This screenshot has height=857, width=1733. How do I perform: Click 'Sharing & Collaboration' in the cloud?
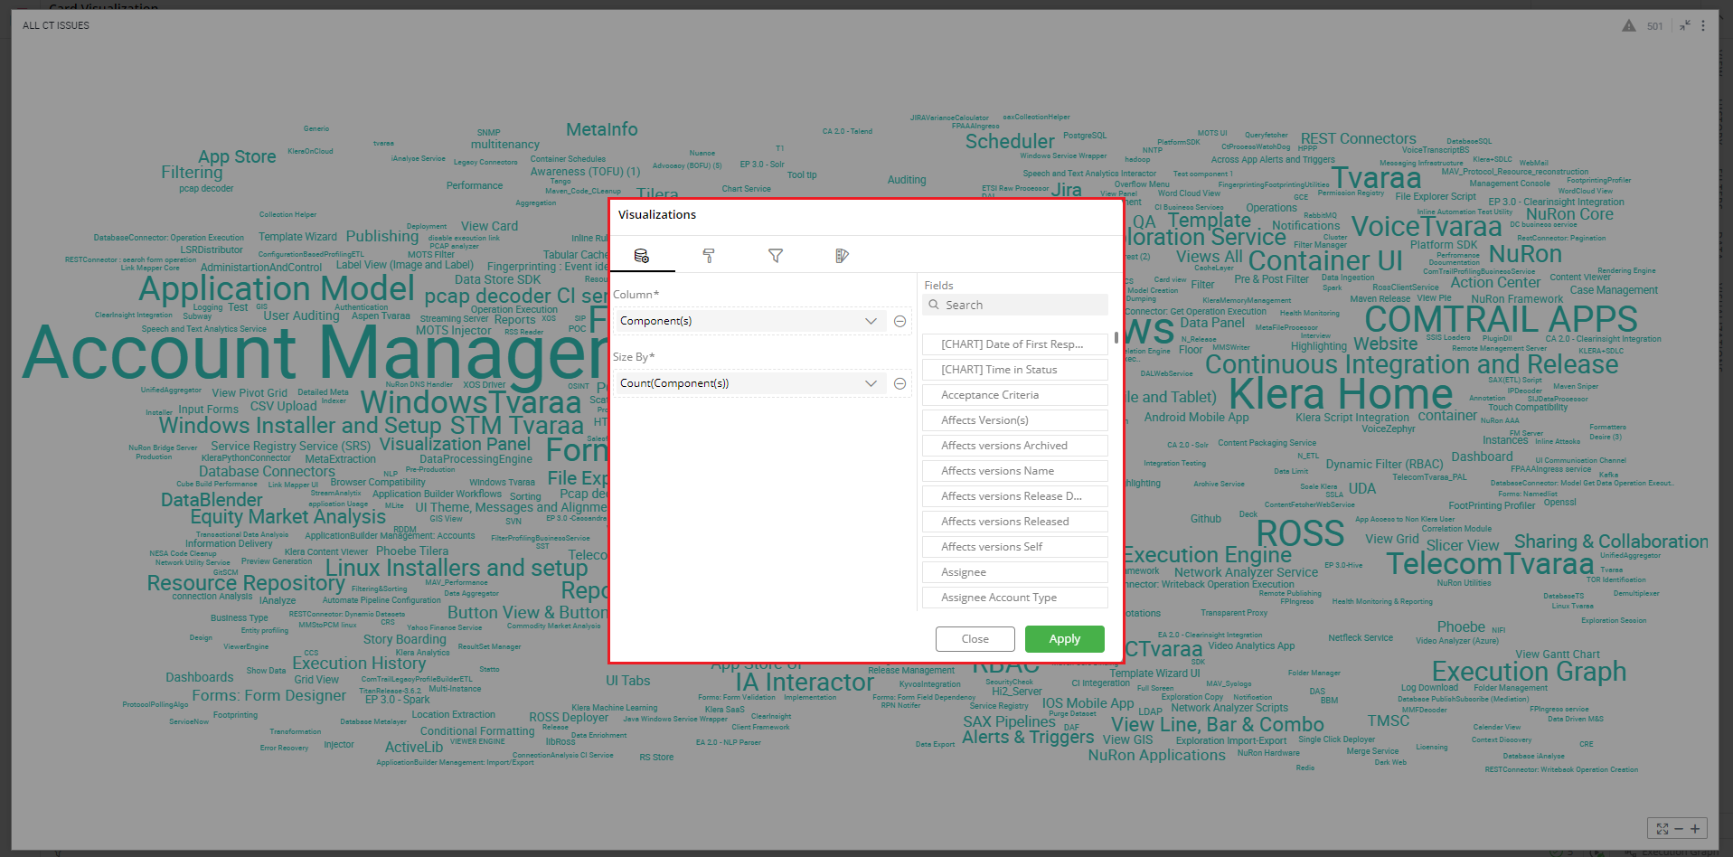[1611, 542]
